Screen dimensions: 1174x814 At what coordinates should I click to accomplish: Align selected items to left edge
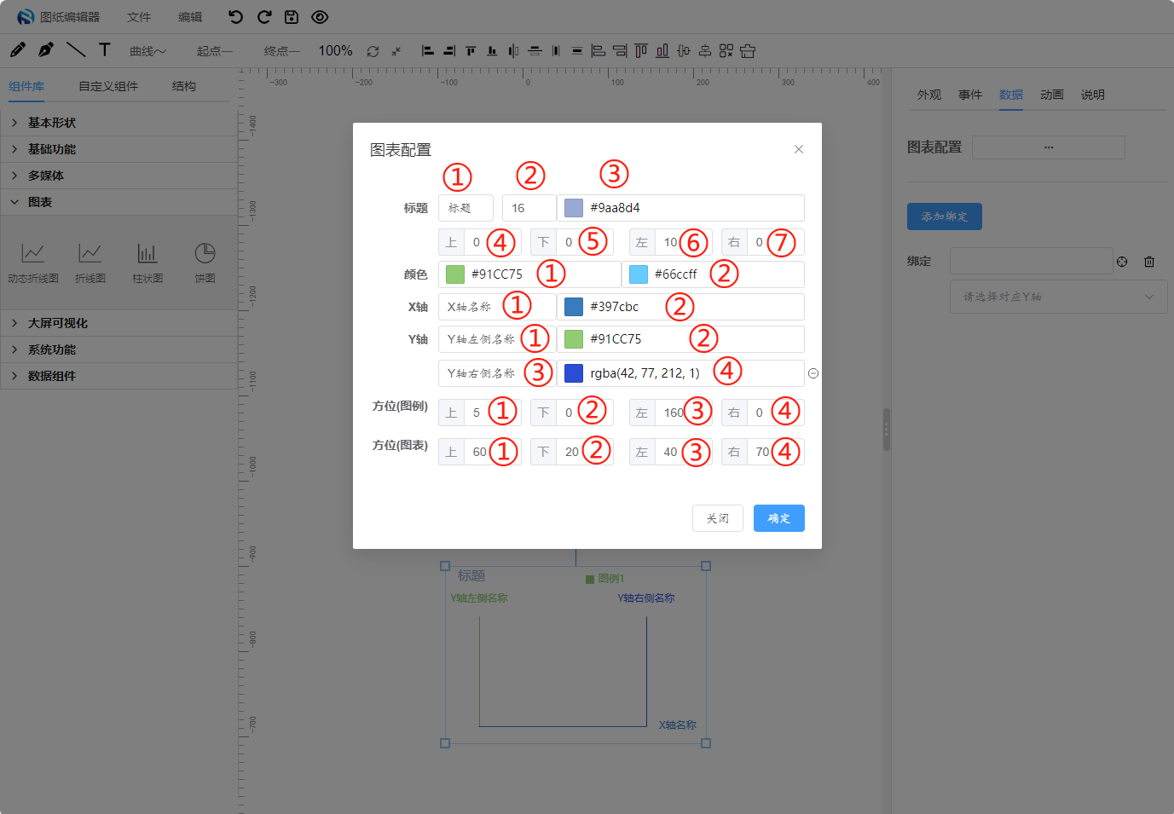[428, 51]
